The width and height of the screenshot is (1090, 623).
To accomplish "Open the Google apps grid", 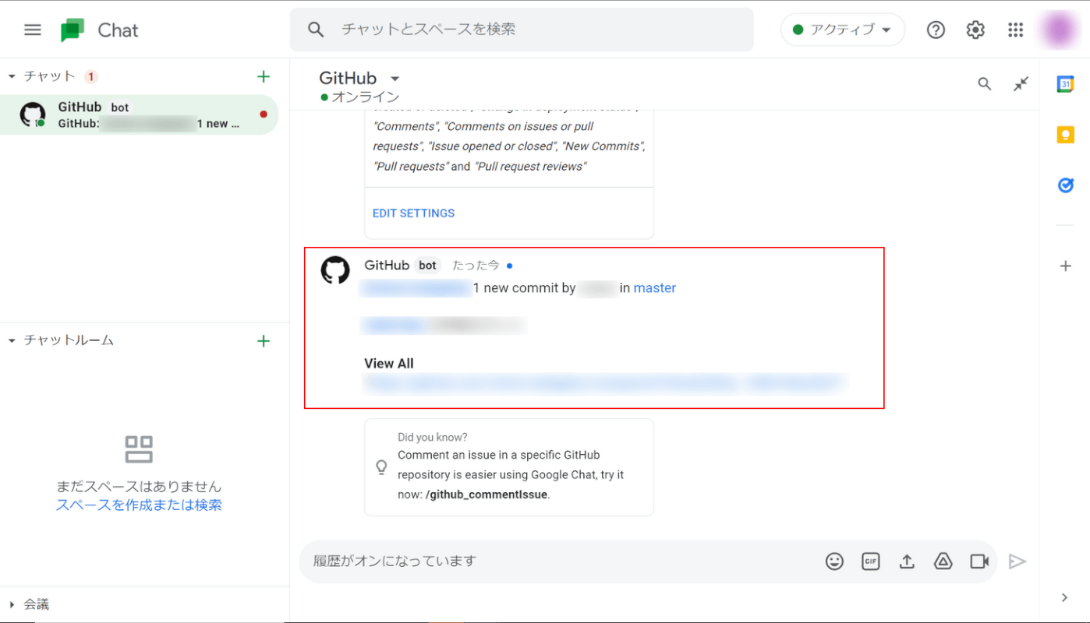I will point(1015,30).
